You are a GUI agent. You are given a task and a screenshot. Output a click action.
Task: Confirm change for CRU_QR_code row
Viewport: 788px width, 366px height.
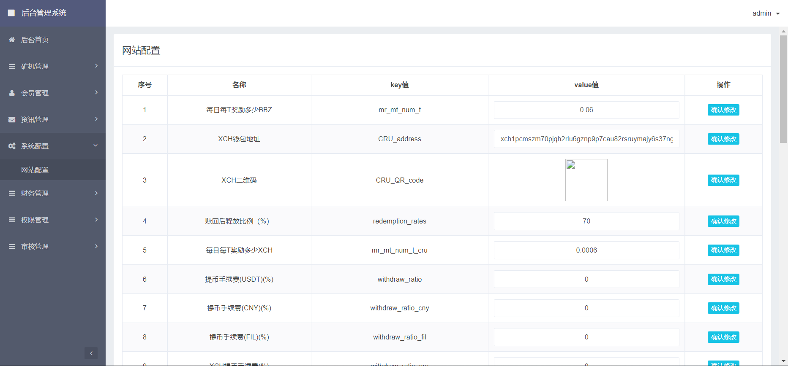723,180
